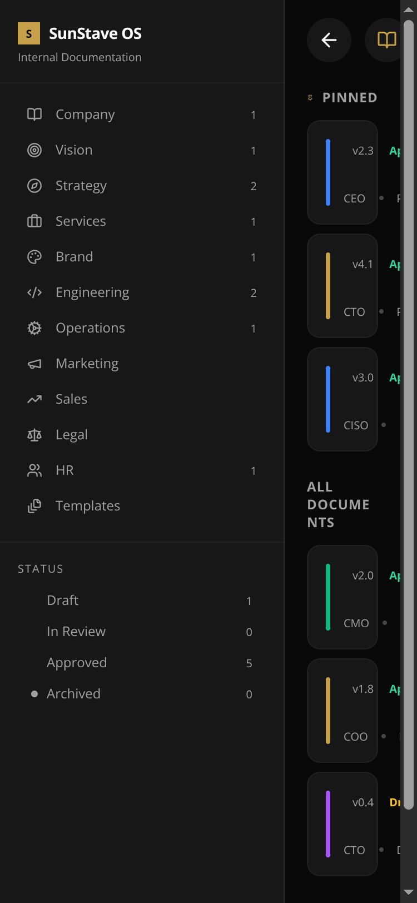
Task: Open the v1.8 COO document card
Action: [342, 711]
